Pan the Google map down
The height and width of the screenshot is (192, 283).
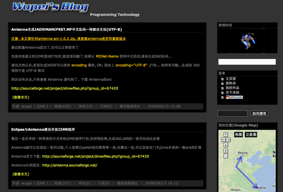tap(226, 145)
